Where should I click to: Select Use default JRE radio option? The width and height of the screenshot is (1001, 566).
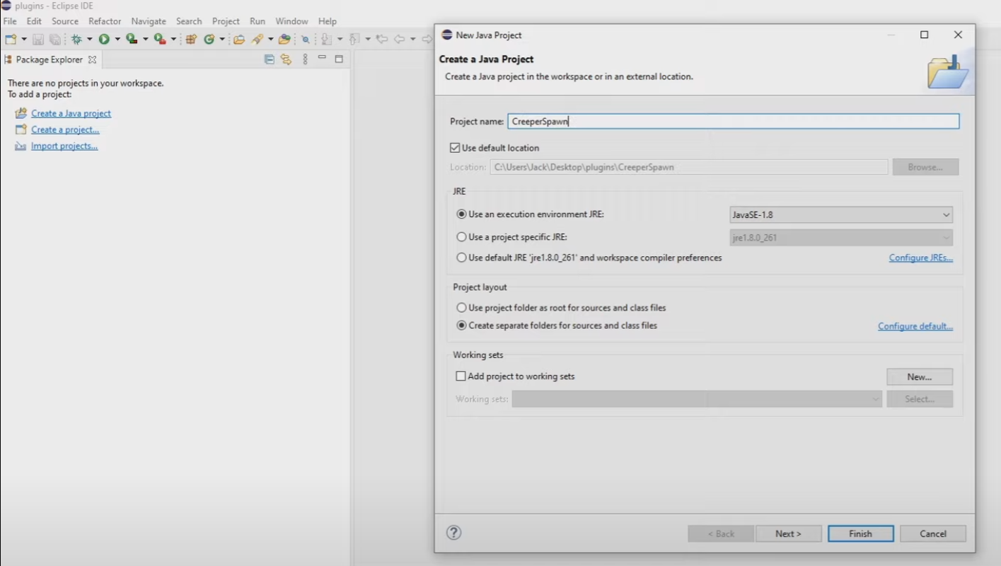[462, 258]
